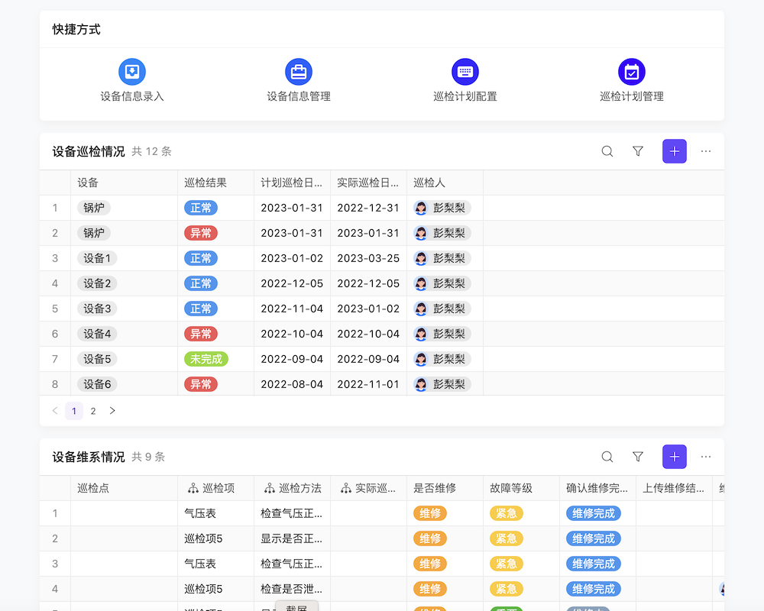Open the more options menu of 设备巡检情况
The height and width of the screenshot is (611, 764).
tap(705, 151)
